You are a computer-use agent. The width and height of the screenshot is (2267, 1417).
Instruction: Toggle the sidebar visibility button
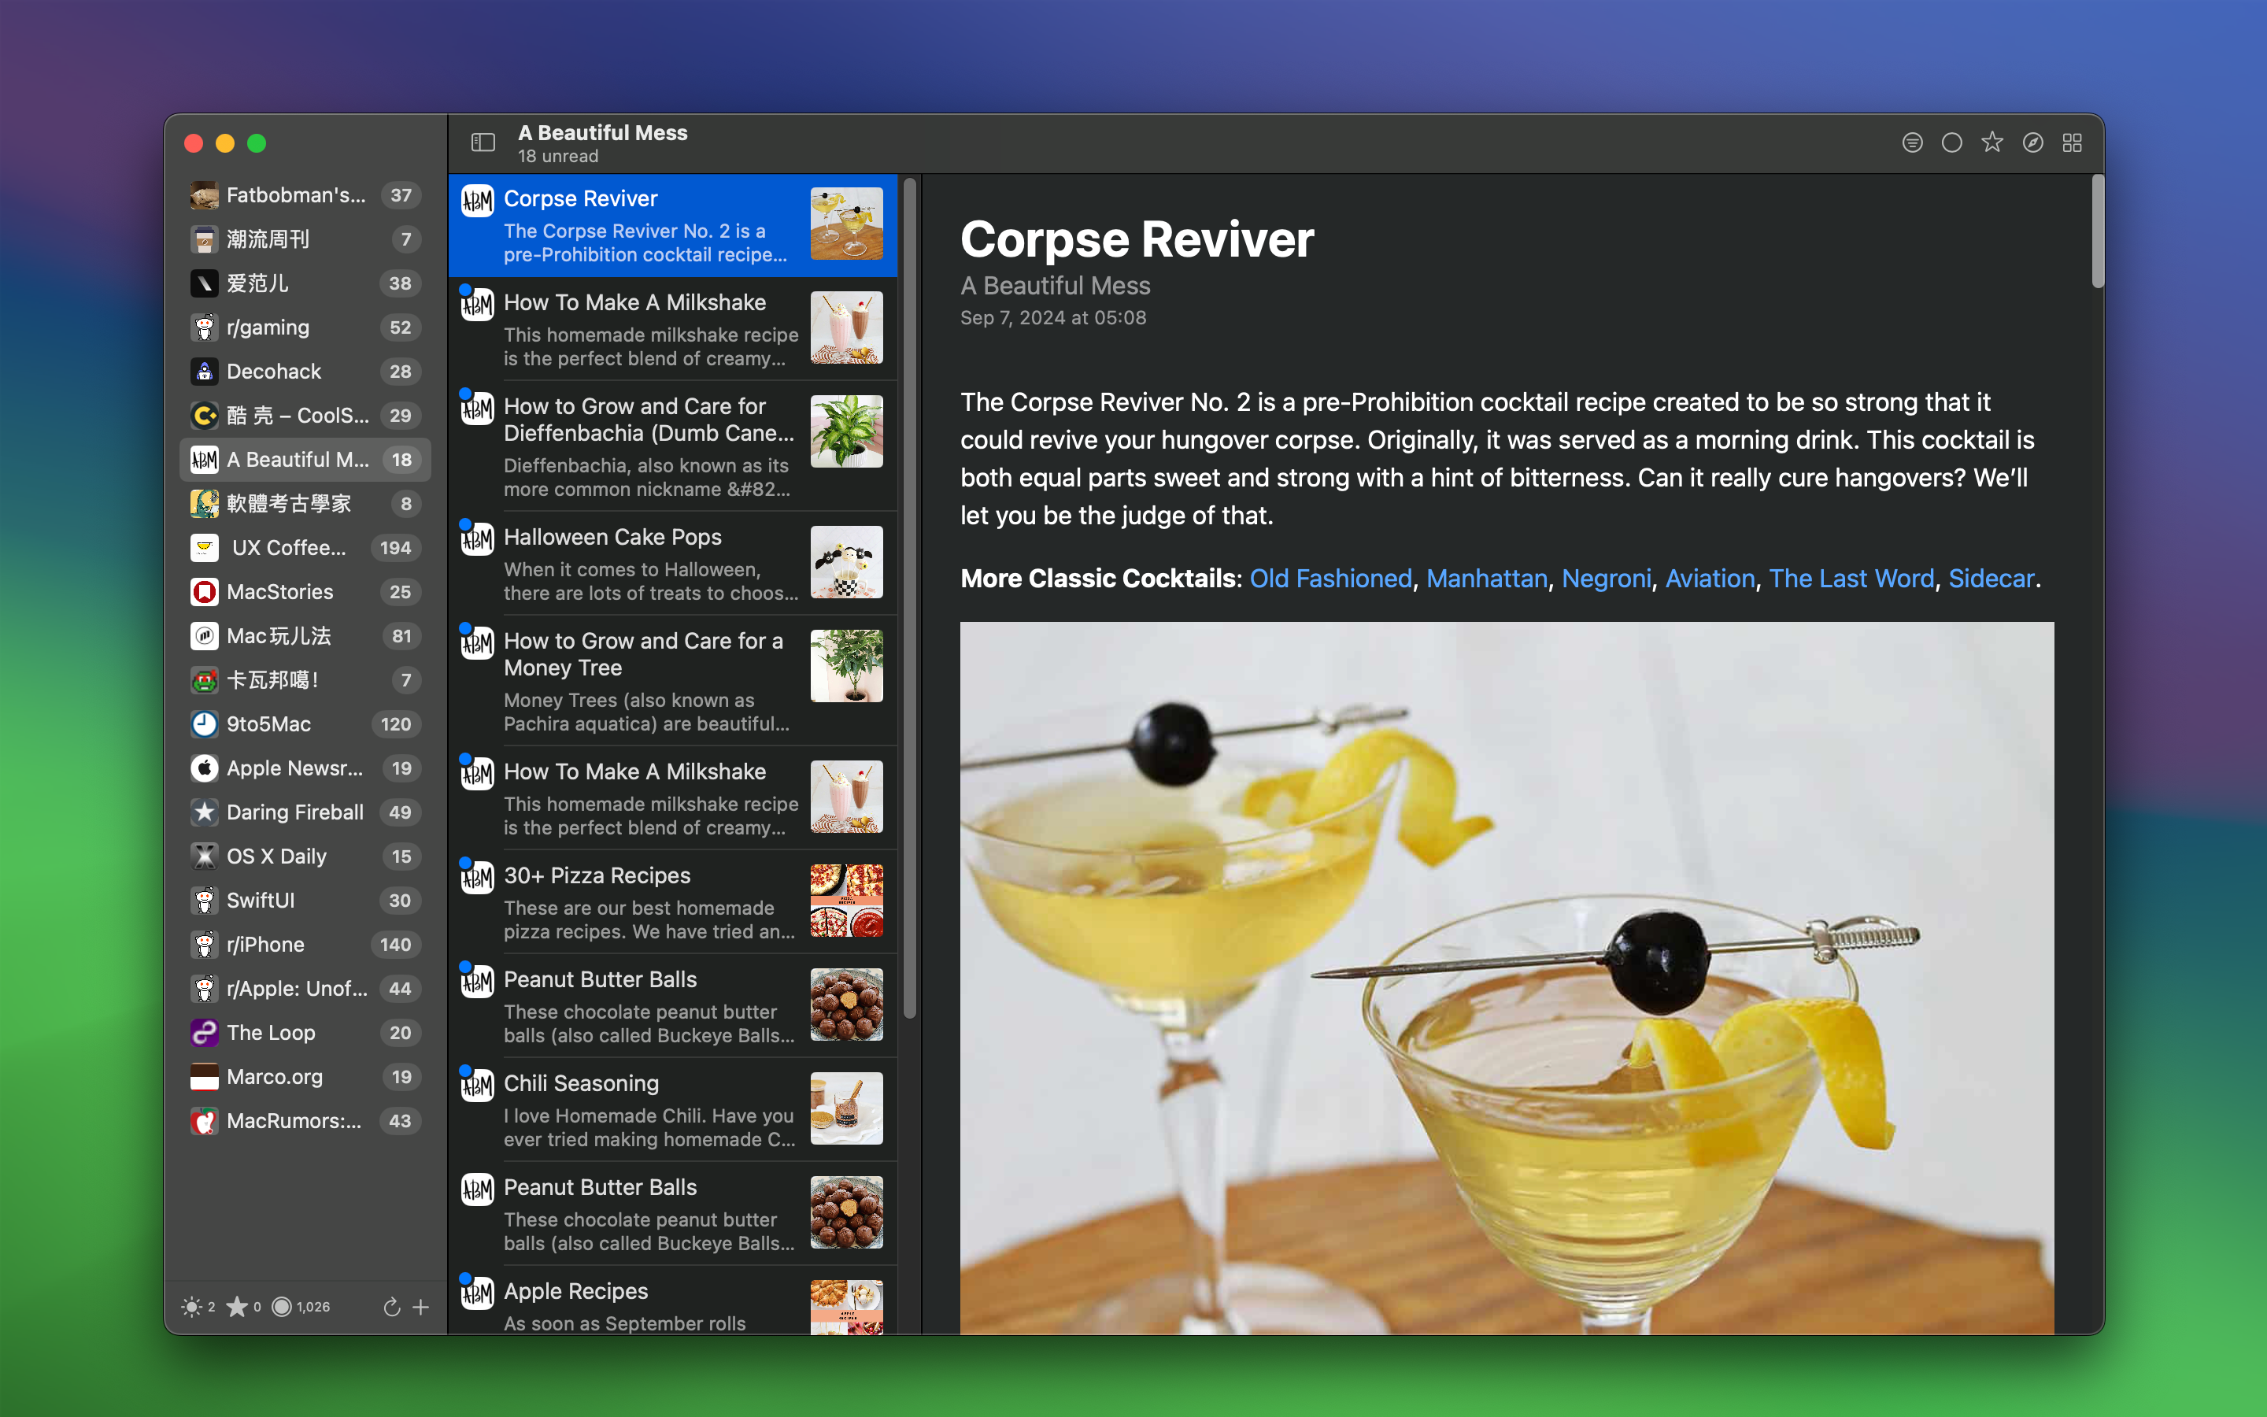483,142
